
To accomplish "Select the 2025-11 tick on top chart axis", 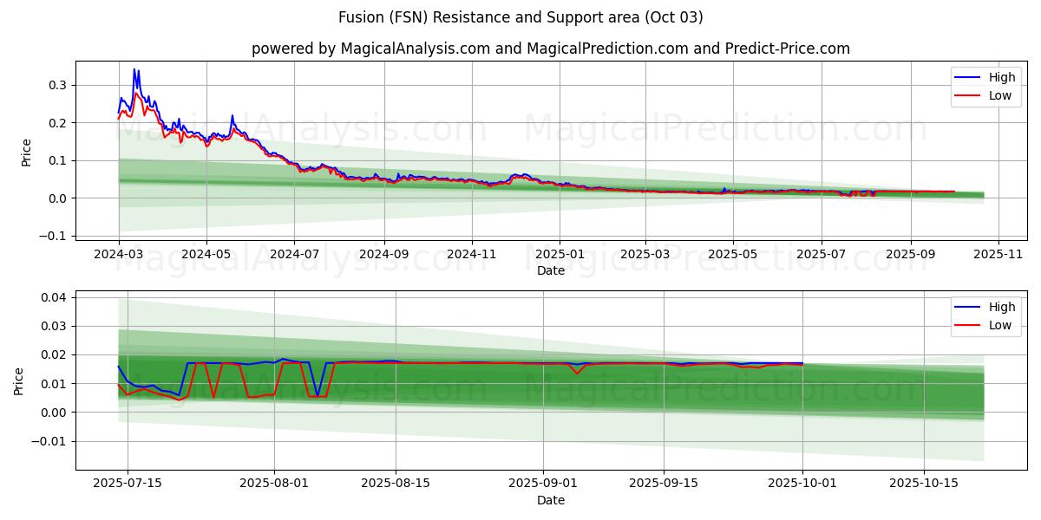I will 998,255.
